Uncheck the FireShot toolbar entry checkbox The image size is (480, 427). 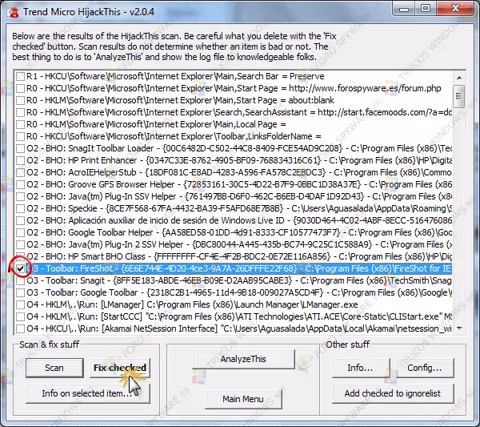(x=20, y=268)
